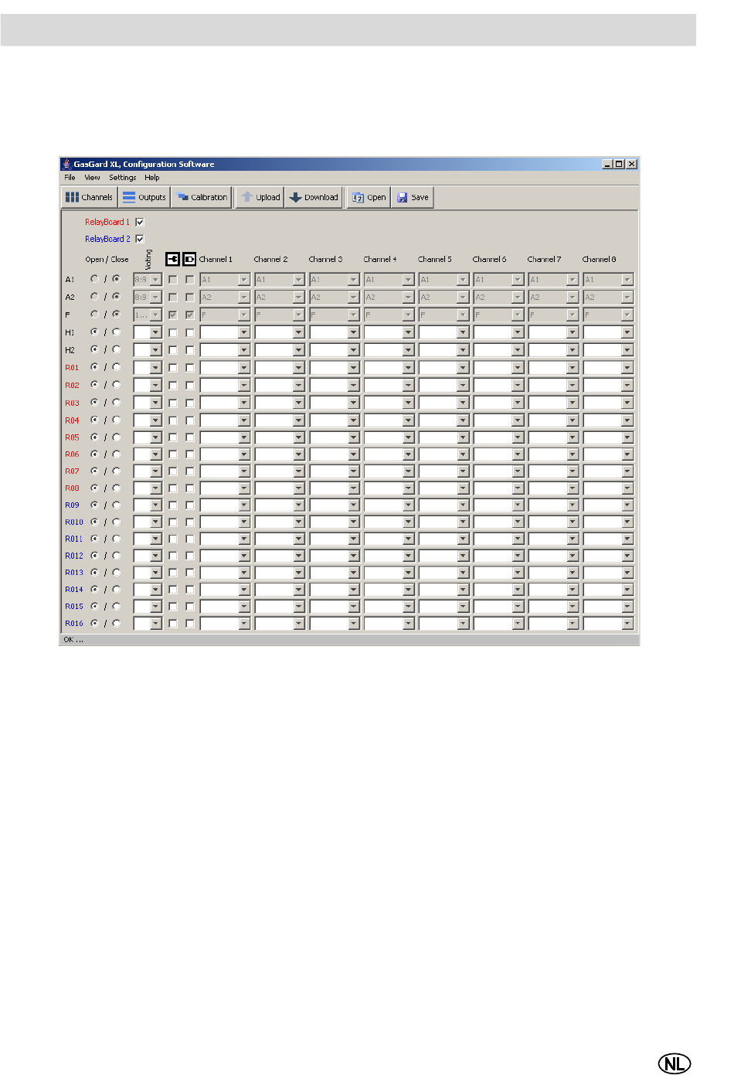Expand the Voting dropdown in row R04
The width and height of the screenshot is (734, 1075).
pyautogui.click(x=155, y=420)
